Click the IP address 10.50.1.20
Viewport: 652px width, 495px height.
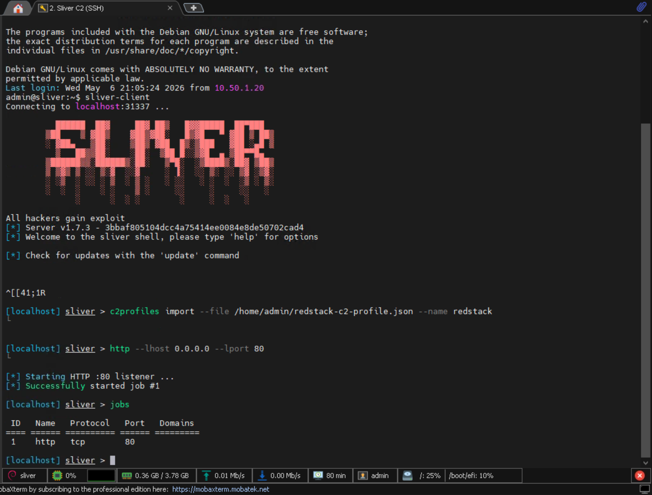[239, 88]
